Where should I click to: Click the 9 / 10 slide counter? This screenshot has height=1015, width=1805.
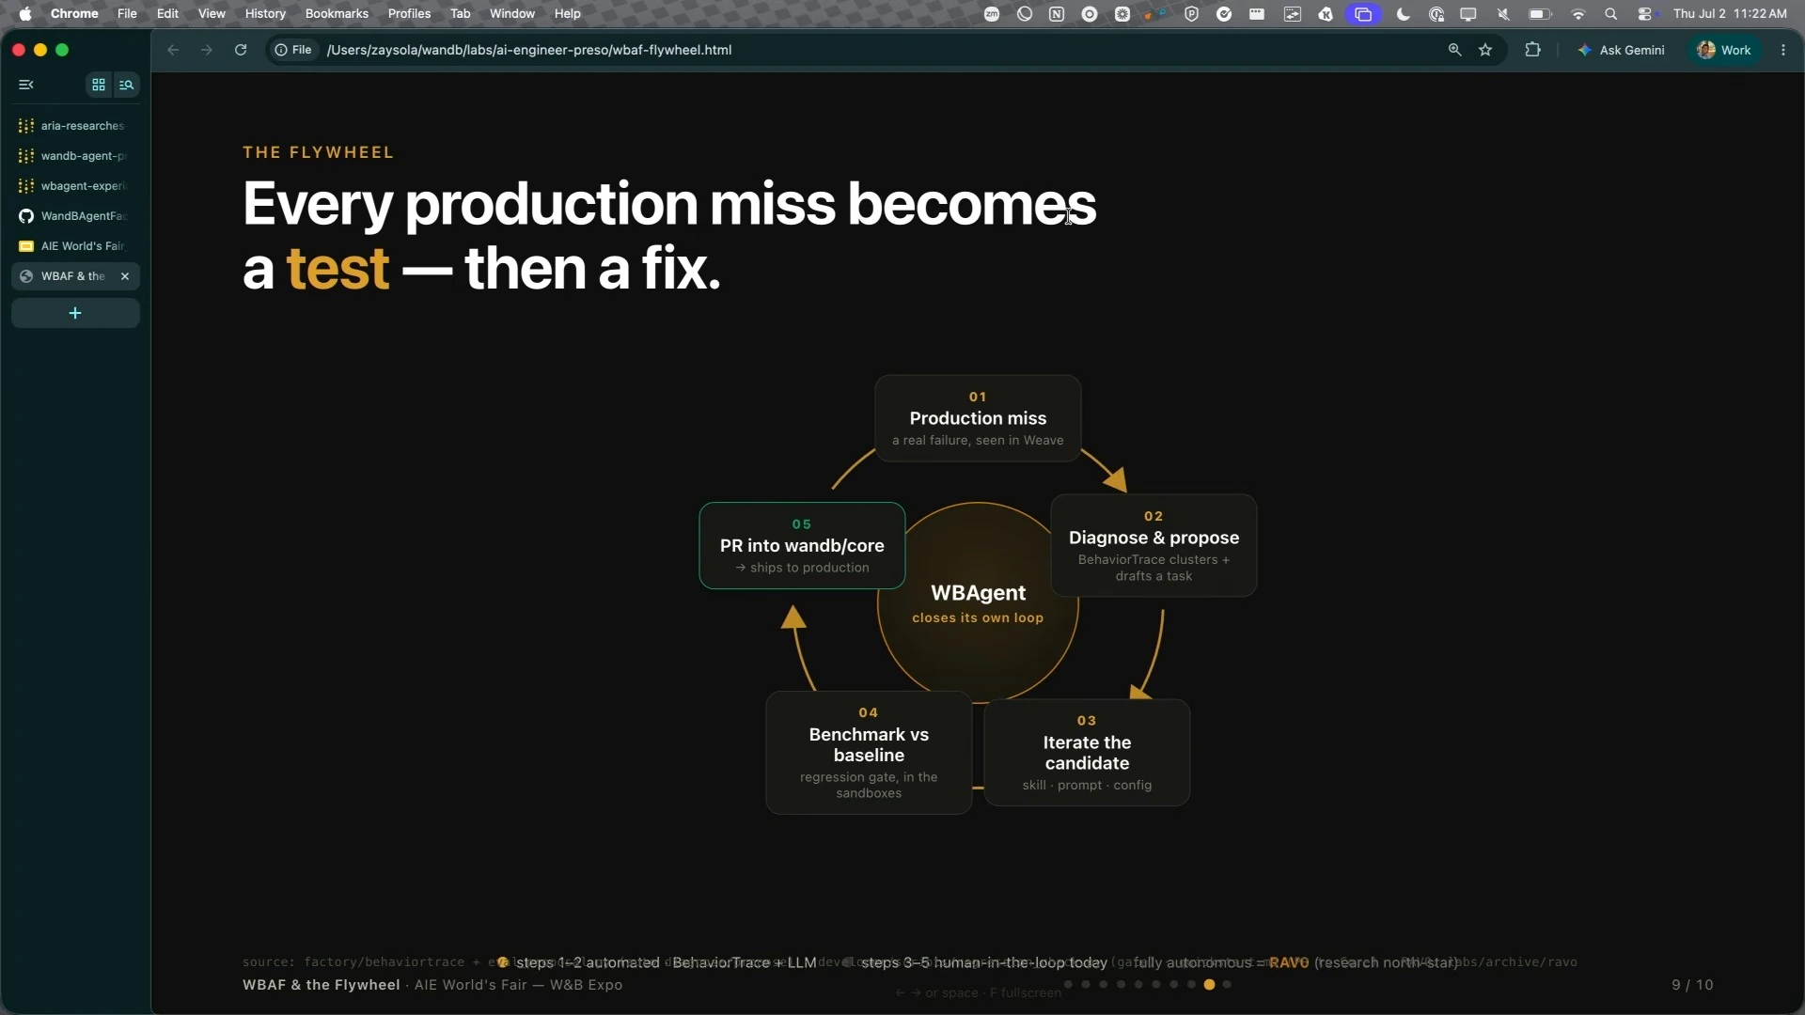(x=1692, y=985)
